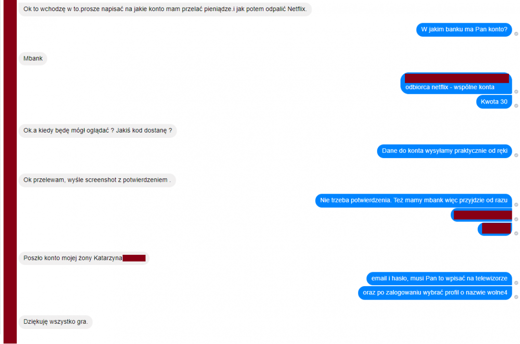
Task: Select the 'Kwota 30' message bubble
Action: coord(494,102)
